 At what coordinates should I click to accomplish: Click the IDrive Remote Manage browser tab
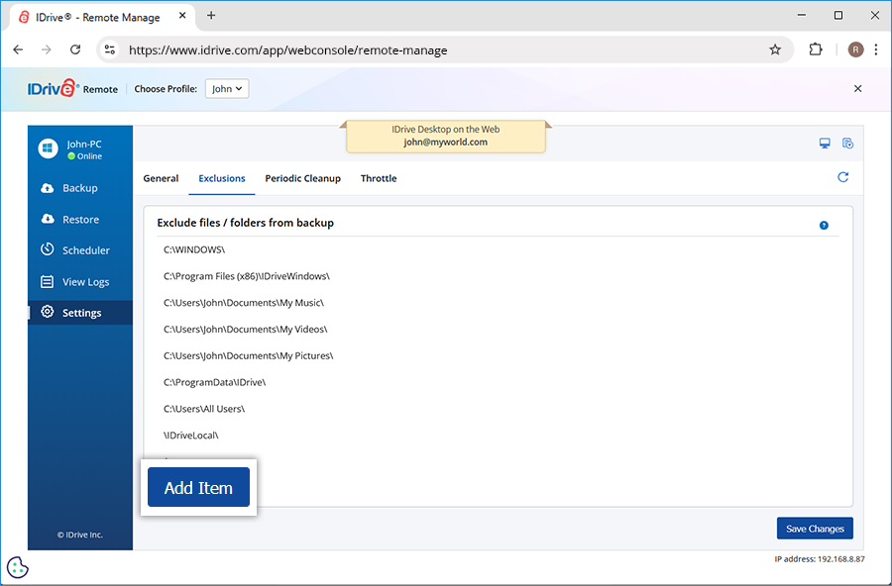[x=102, y=17]
